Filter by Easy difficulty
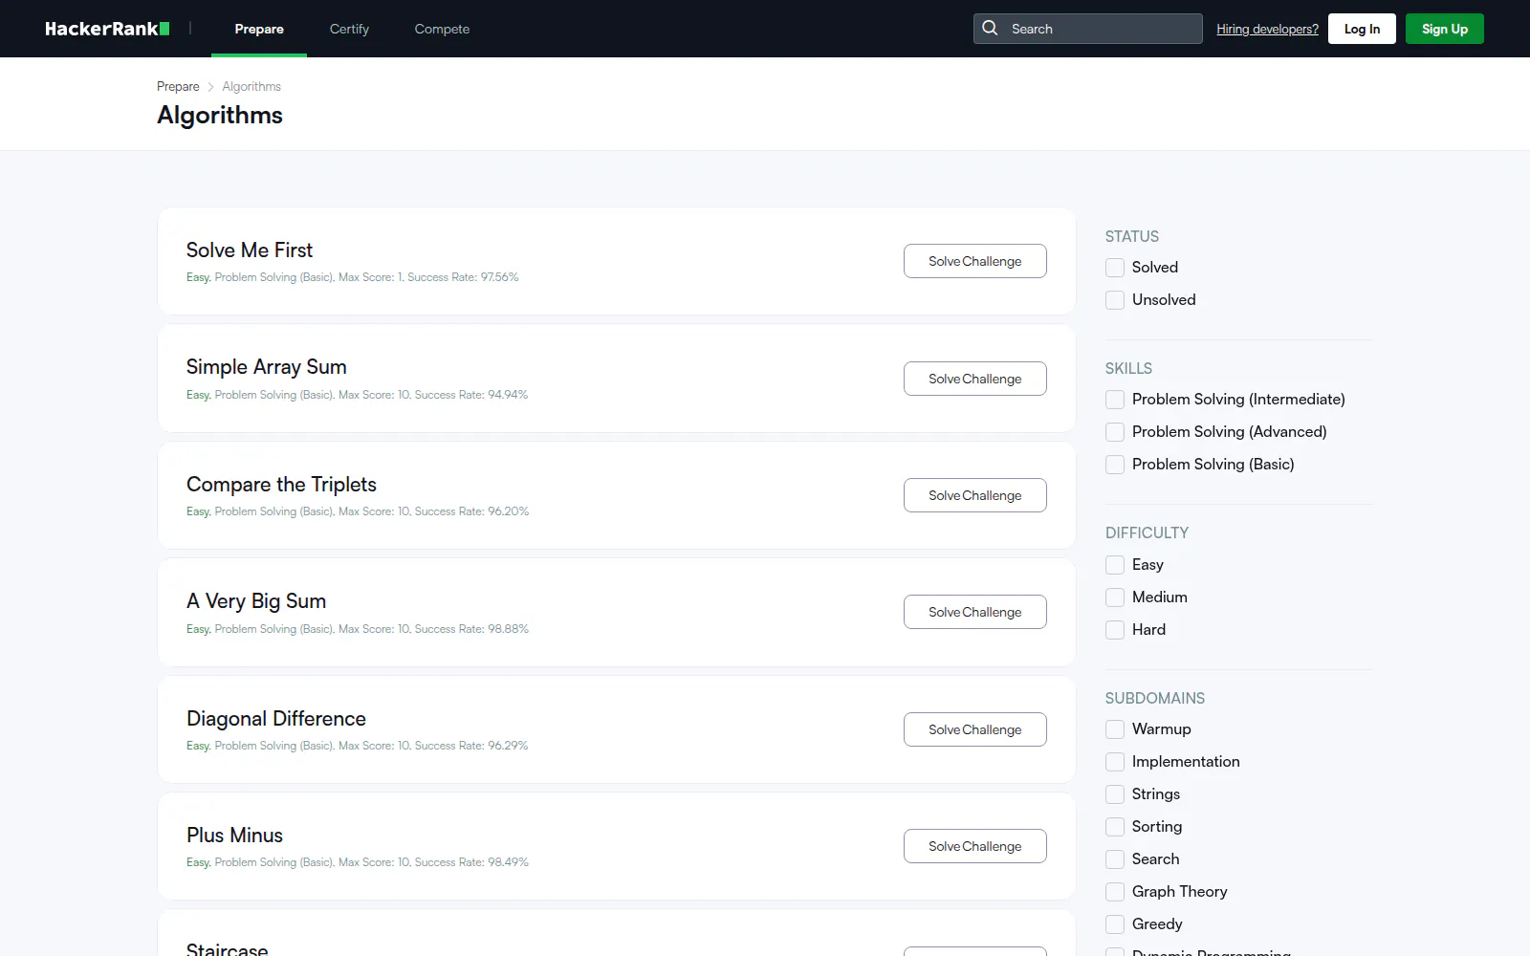The width and height of the screenshot is (1530, 956). (1115, 565)
